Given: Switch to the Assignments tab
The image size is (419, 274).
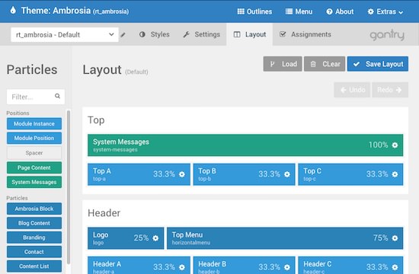Looking at the screenshot, I should 305,34.
